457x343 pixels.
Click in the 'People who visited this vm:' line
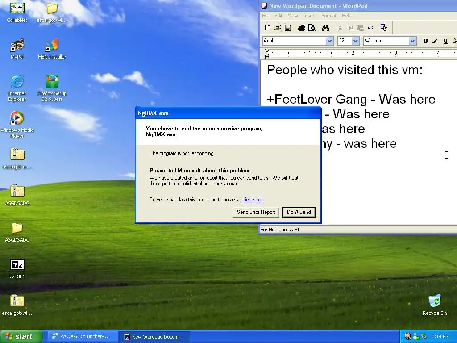click(x=345, y=70)
